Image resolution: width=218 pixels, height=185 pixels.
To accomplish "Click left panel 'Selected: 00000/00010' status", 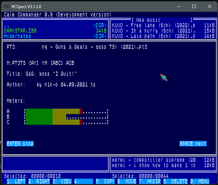I will (32, 176).
